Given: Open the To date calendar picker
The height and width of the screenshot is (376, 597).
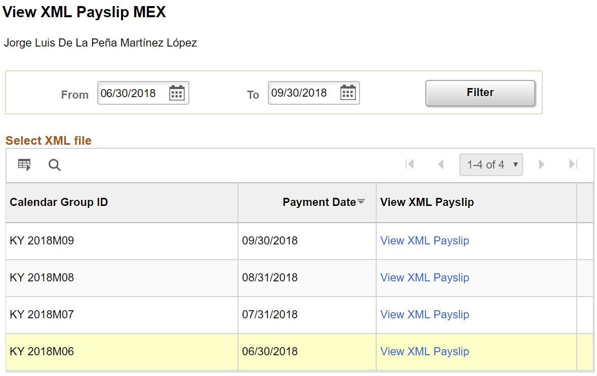Looking at the screenshot, I should [347, 93].
